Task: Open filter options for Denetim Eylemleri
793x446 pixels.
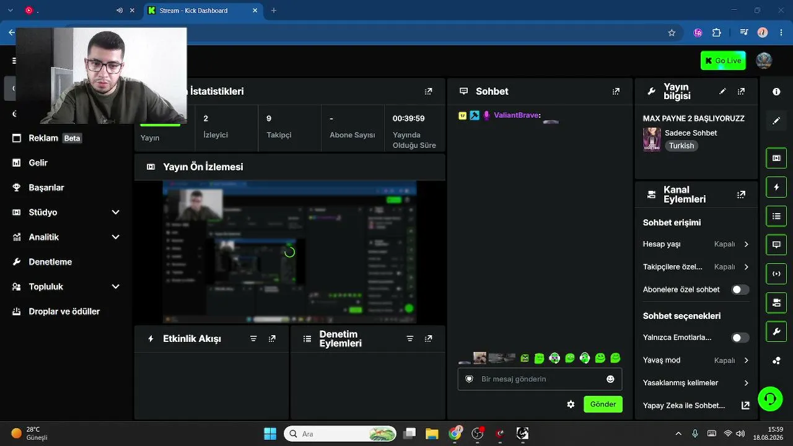Action: 410,339
